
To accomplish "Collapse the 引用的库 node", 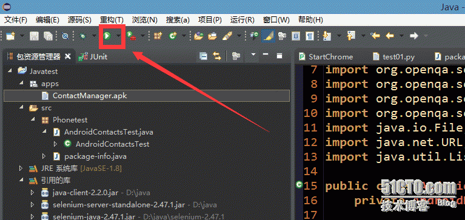I will 21,180.
